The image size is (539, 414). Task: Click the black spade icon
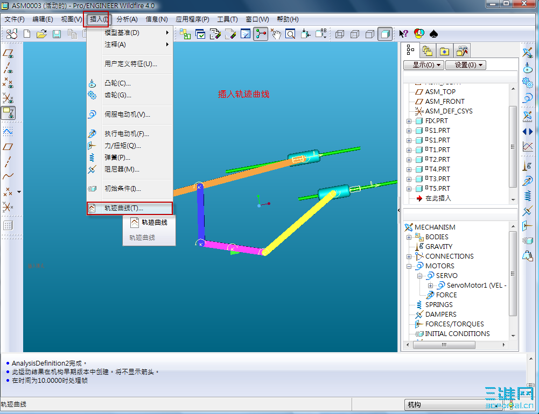tap(433, 34)
